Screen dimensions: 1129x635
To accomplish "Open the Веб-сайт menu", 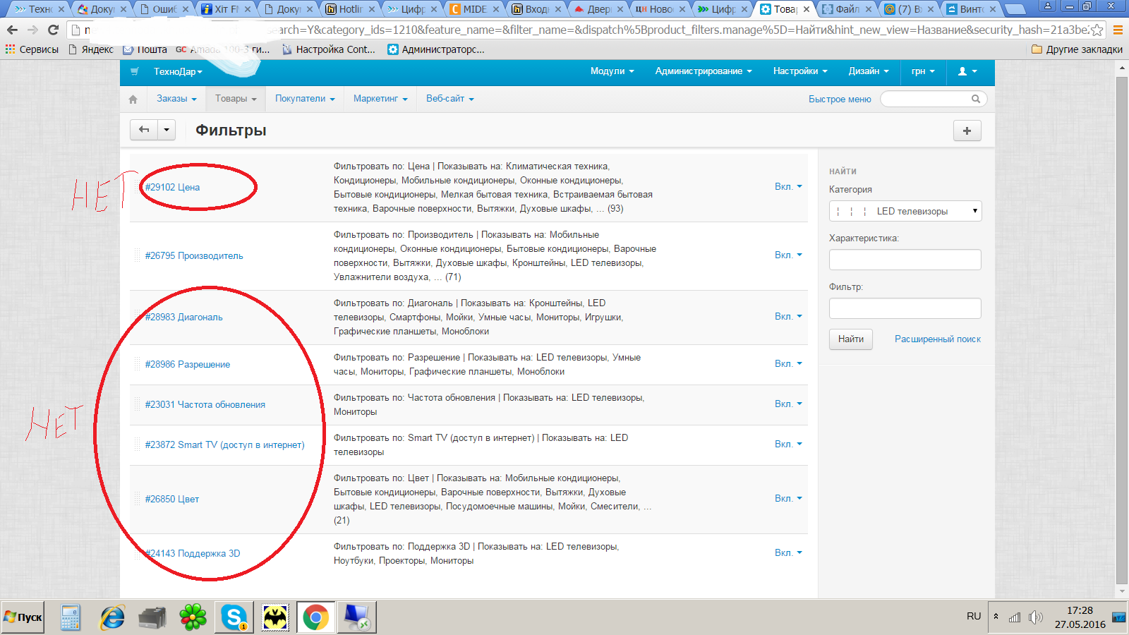I will coord(450,99).
